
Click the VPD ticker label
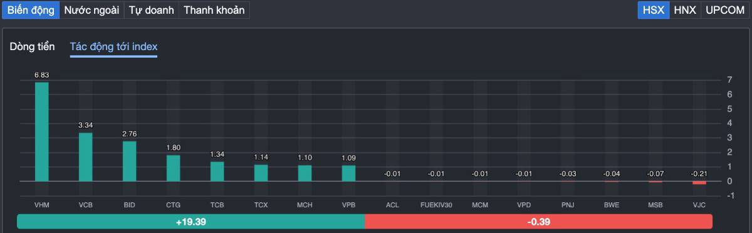524,205
